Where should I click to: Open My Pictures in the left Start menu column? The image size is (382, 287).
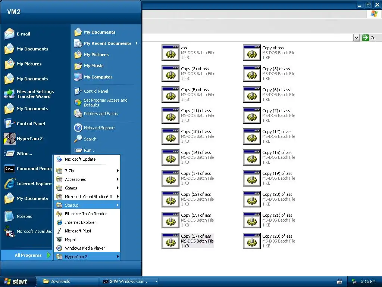click(23, 64)
